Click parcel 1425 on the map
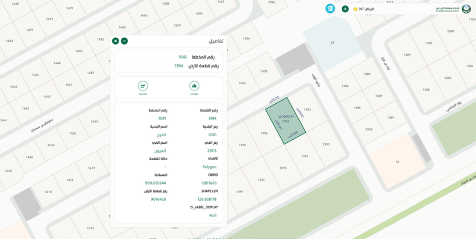The width and height of the screenshot is (476, 239). 264,71
